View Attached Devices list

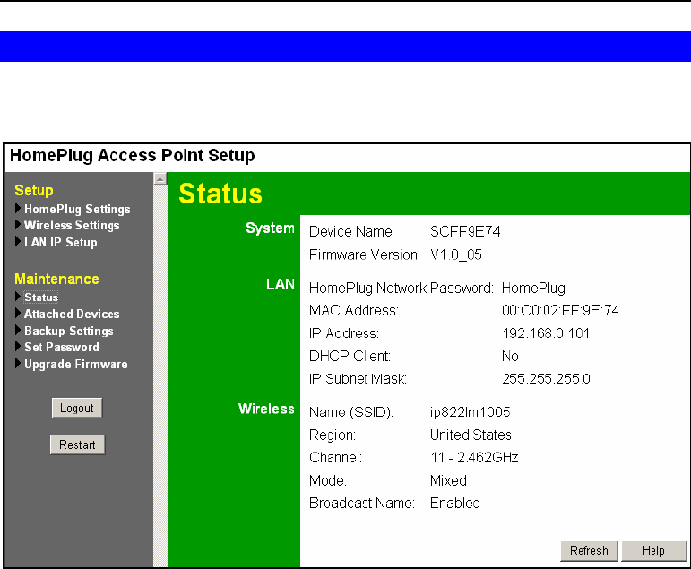point(72,314)
